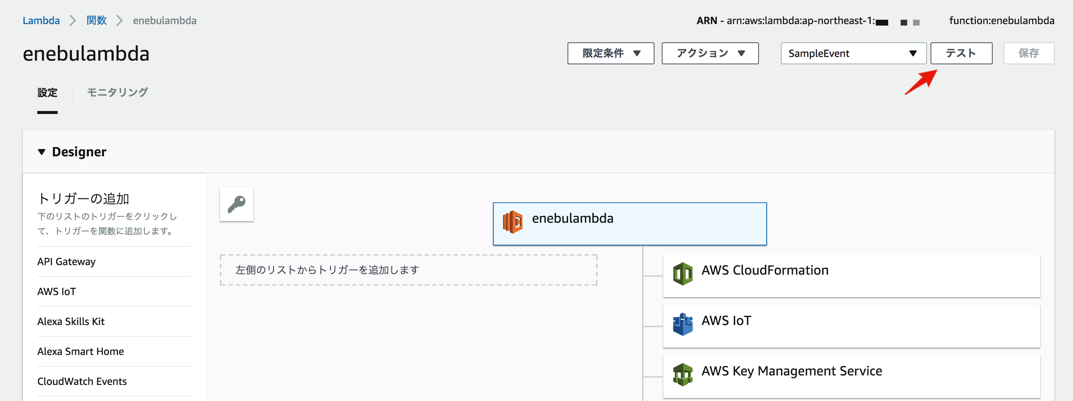The image size is (1073, 401).
Task: Collapse the Designer section triangle
Action: click(42, 152)
